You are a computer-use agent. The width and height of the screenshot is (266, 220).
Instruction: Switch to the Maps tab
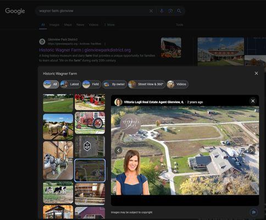pyautogui.click(x=68, y=25)
